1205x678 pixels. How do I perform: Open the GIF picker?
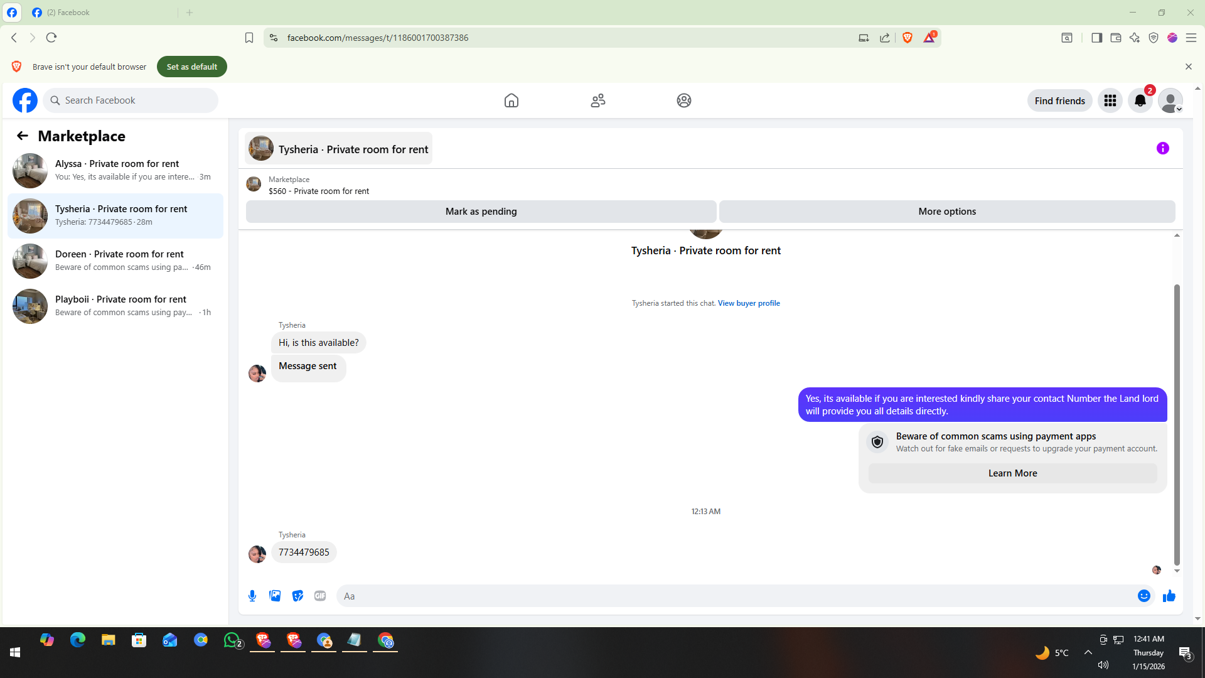[x=320, y=596]
